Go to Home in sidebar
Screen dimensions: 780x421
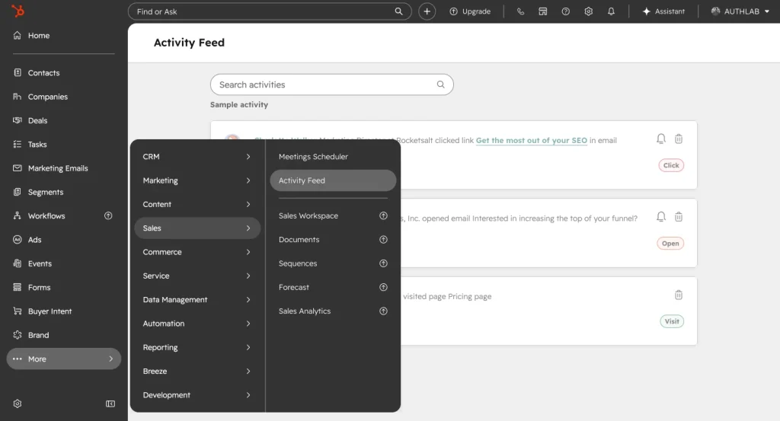[64, 36]
